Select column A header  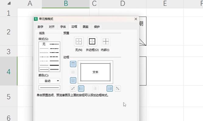(30, 4)
